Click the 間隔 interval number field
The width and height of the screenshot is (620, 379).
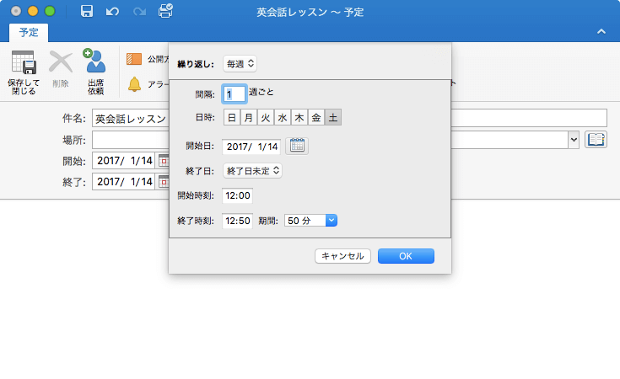[234, 94]
